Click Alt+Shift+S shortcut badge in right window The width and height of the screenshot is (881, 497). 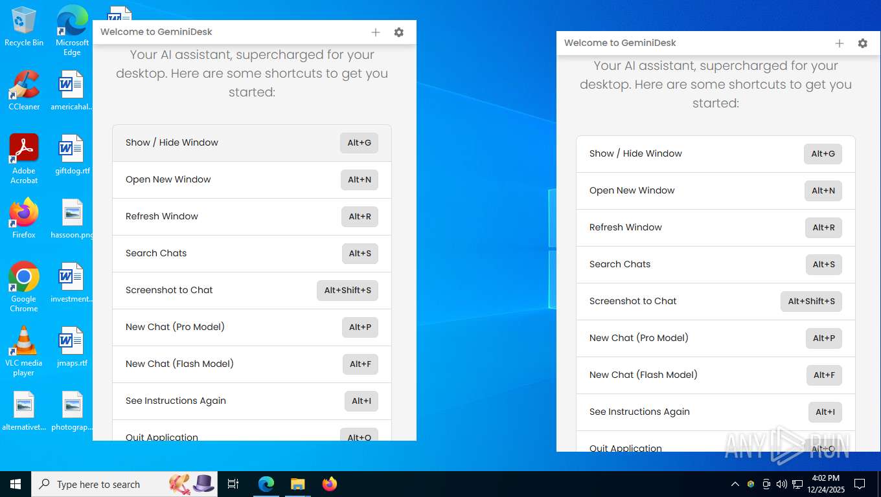point(811,302)
